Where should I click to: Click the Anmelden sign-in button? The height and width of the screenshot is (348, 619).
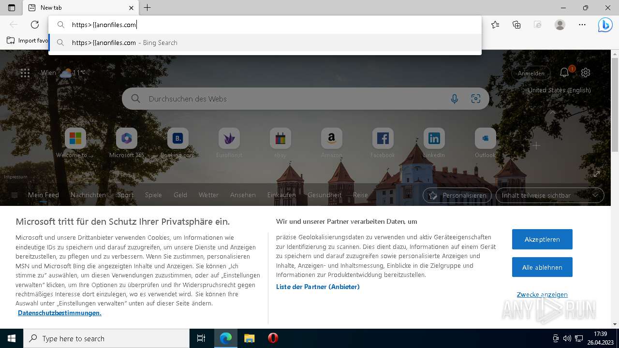pos(531,73)
